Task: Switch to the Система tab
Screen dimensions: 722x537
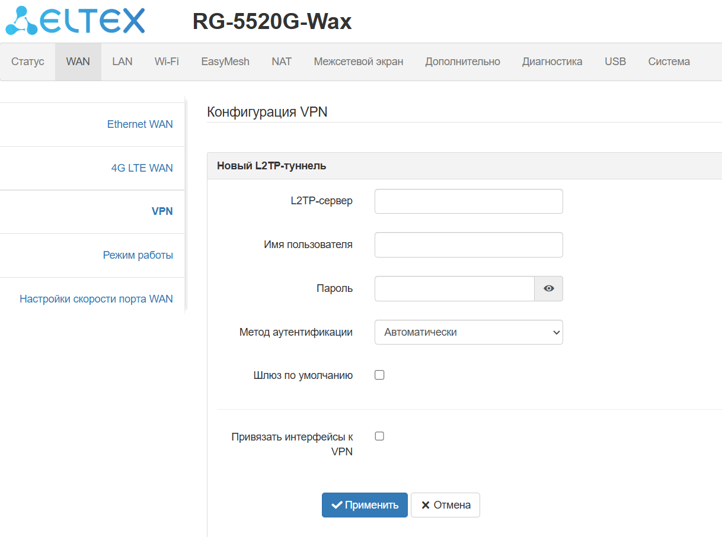Action: [669, 62]
